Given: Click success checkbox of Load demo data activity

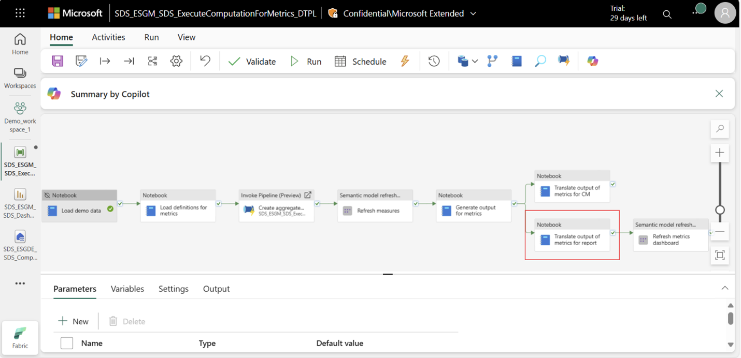Looking at the screenshot, I should click(120, 204).
